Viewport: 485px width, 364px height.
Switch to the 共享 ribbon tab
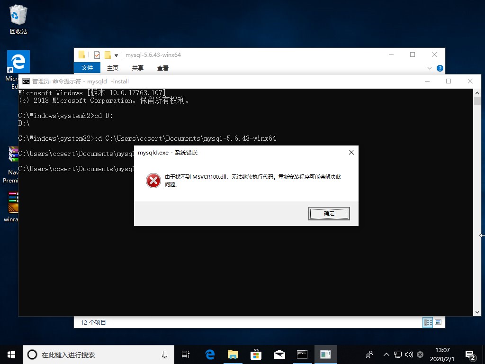pos(138,68)
